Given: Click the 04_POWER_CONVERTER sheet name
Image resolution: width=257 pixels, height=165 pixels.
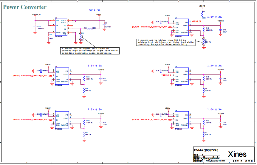Looking at the screenshot, I should point(210,159).
